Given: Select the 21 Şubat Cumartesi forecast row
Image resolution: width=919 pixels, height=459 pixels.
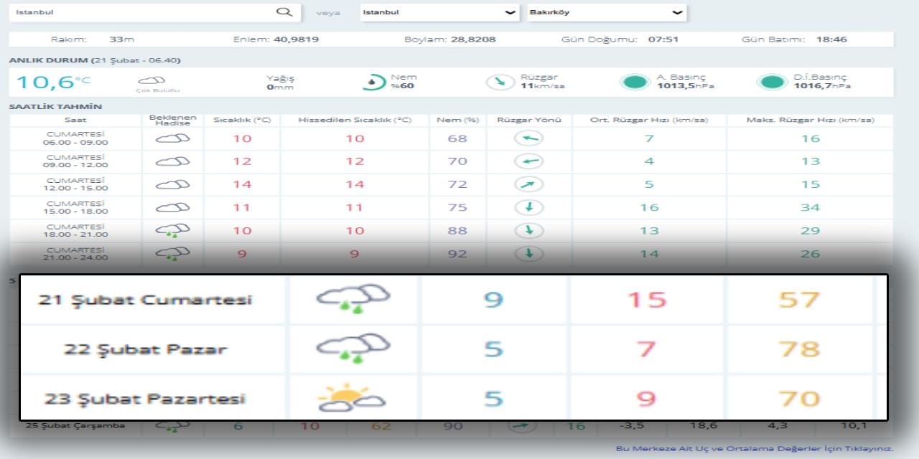Looking at the screenshot, I should coord(145,300).
